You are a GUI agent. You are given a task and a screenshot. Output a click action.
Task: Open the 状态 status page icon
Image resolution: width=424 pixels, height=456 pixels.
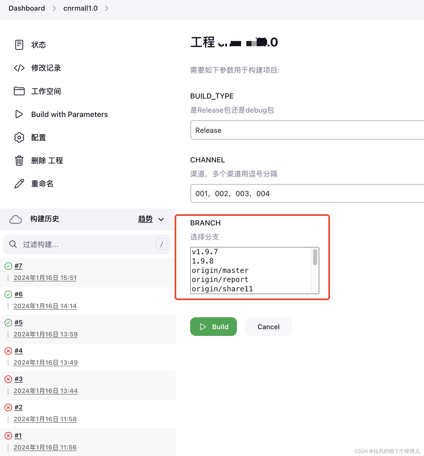coord(19,45)
